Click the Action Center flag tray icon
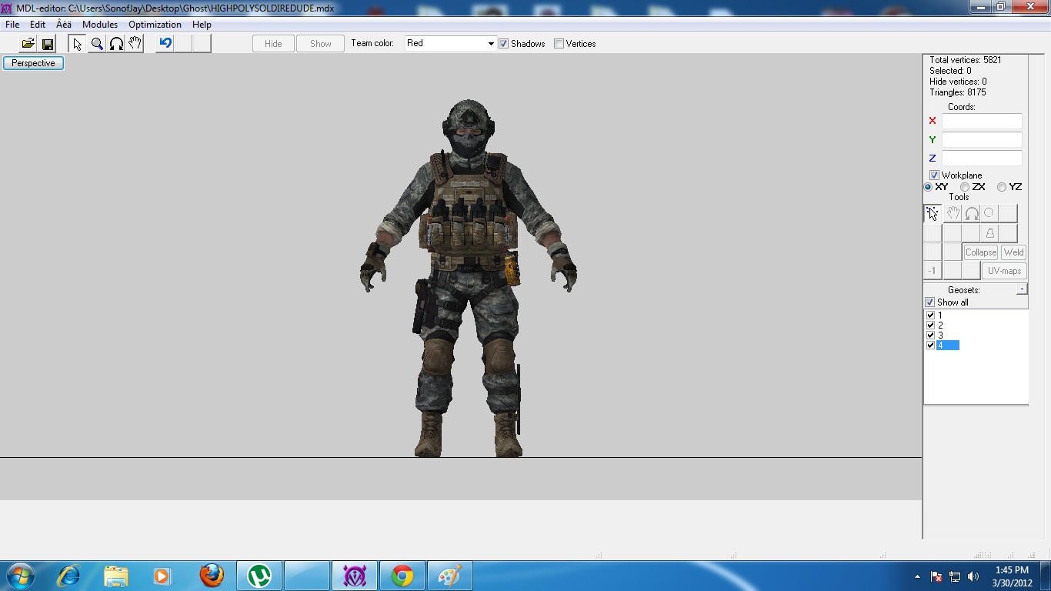 [936, 576]
